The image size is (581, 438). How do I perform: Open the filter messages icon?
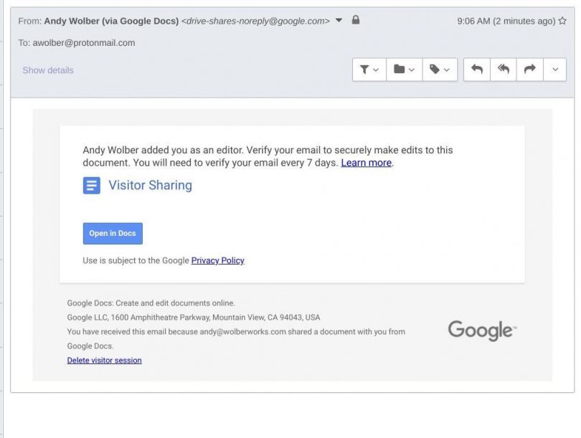coord(363,69)
